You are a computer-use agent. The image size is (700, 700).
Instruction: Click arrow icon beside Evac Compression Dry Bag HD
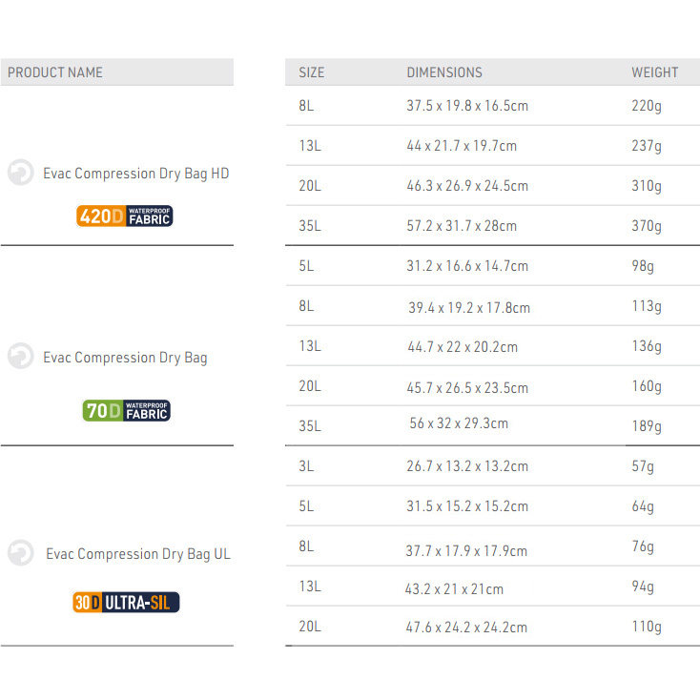(x=20, y=174)
